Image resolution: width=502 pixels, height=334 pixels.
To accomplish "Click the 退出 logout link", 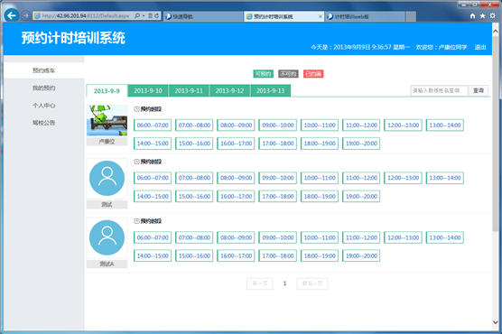I will 480,48.
